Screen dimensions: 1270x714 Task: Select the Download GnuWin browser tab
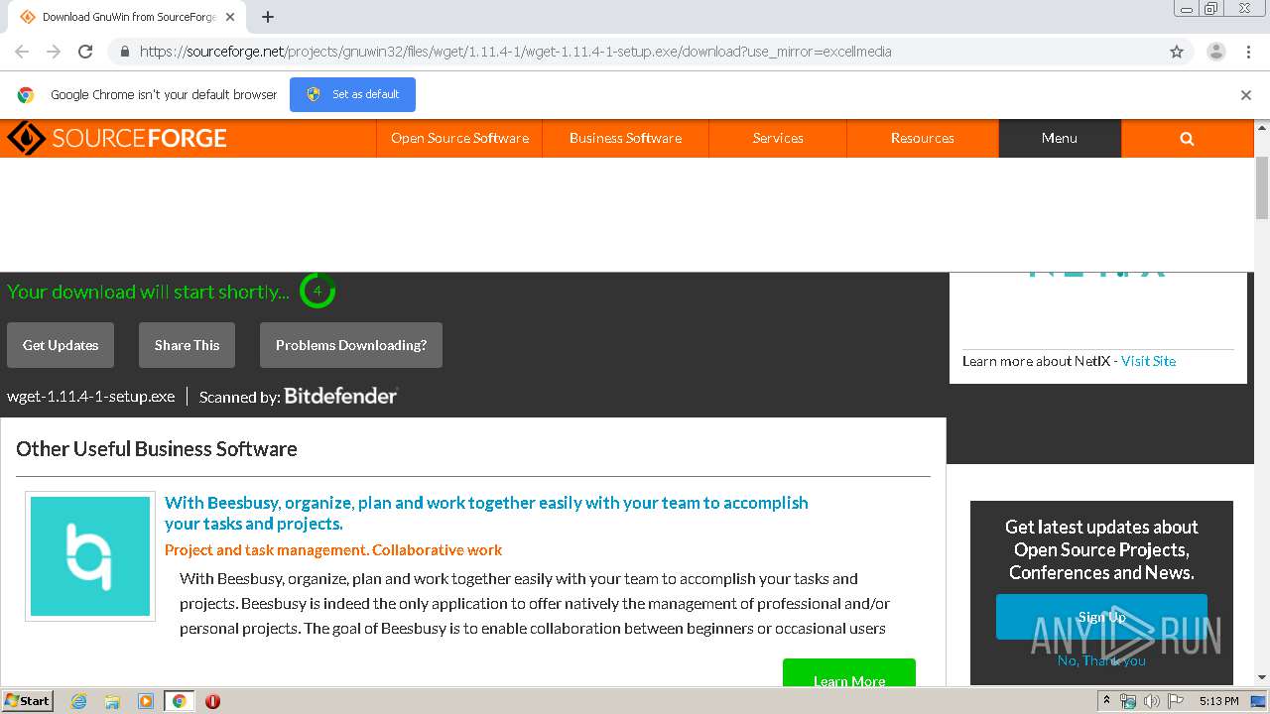127,17
